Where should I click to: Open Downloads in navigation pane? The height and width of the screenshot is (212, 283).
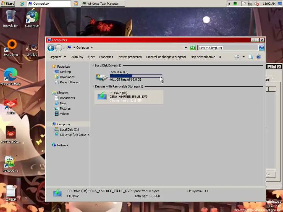pos(67,77)
